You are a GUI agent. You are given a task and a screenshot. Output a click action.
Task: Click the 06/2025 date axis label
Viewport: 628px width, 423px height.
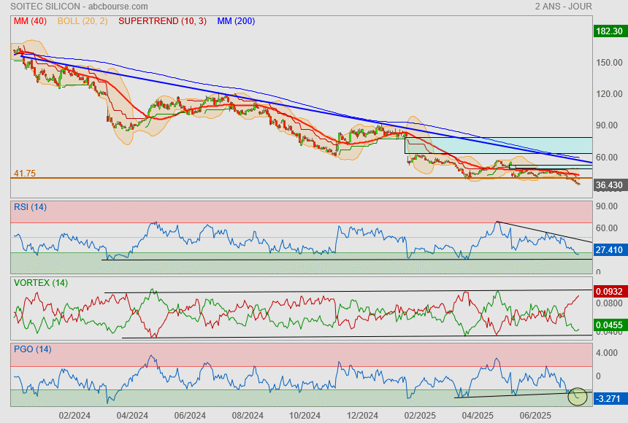(x=535, y=416)
